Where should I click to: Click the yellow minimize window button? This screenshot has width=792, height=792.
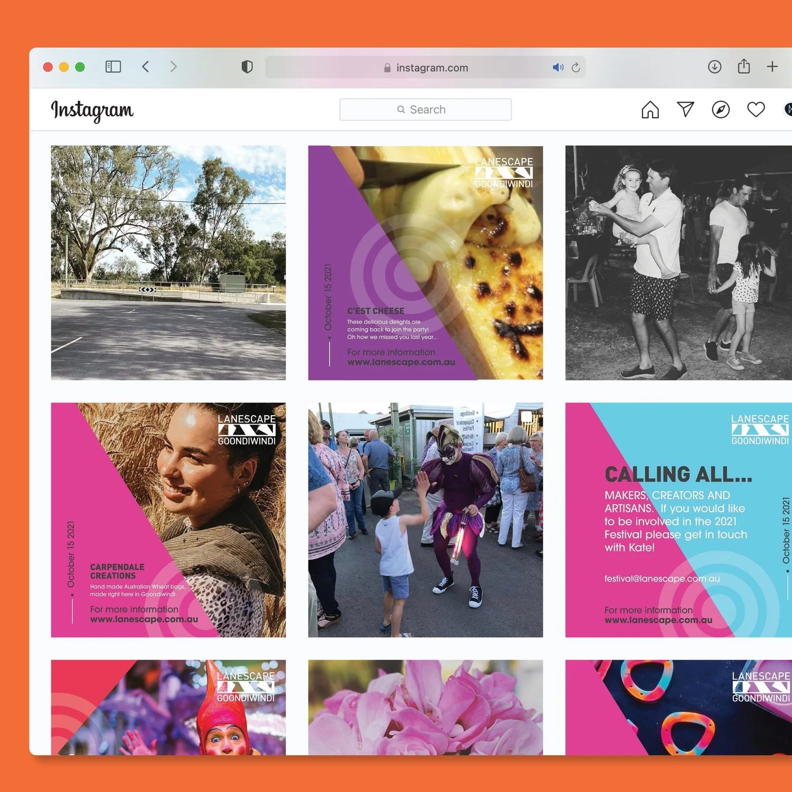[64, 67]
